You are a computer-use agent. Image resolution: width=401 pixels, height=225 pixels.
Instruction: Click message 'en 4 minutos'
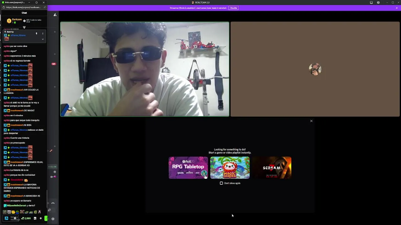(17, 116)
